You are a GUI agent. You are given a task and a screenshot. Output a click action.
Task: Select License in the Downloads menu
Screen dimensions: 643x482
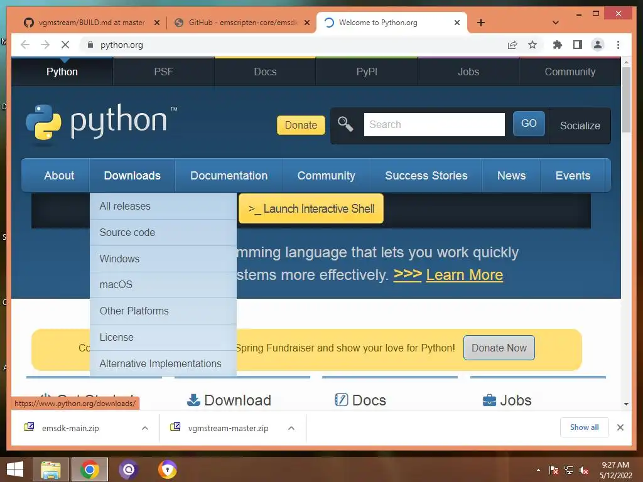coord(163,337)
